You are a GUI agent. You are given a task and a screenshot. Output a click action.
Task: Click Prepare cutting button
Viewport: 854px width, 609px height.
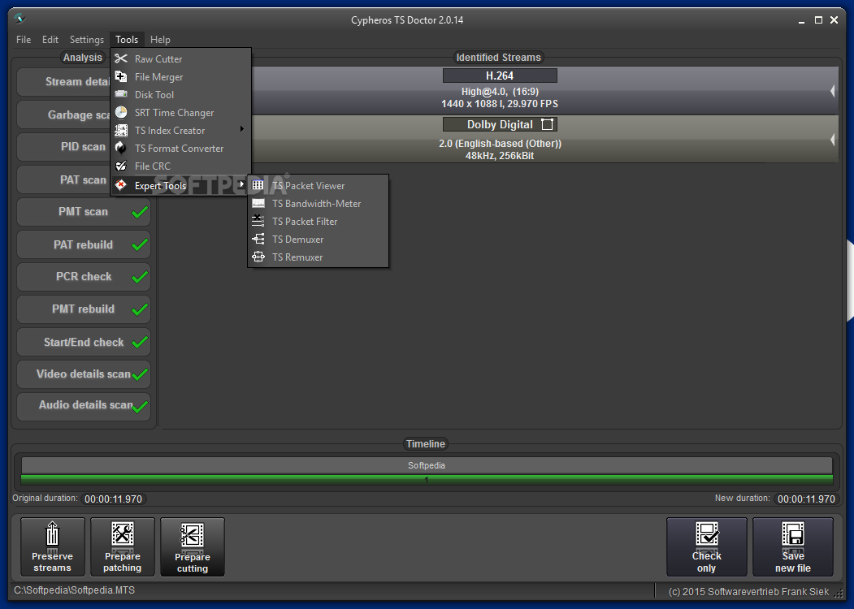click(x=193, y=547)
